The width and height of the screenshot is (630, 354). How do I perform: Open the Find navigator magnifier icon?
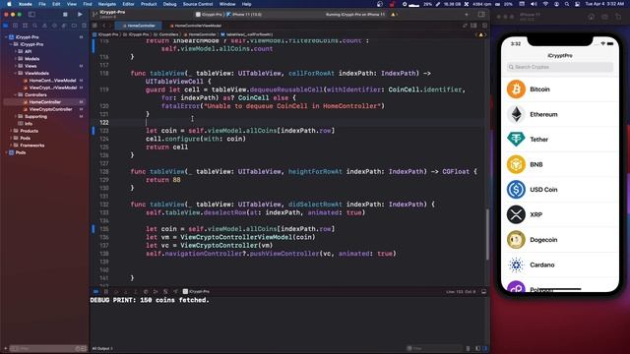pos(35,26)
